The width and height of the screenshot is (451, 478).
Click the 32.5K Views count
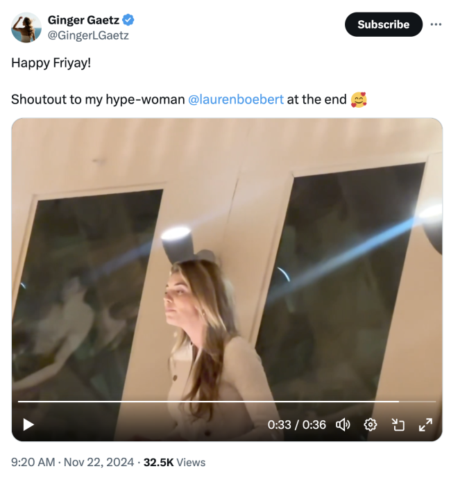(x=174, y=462)
